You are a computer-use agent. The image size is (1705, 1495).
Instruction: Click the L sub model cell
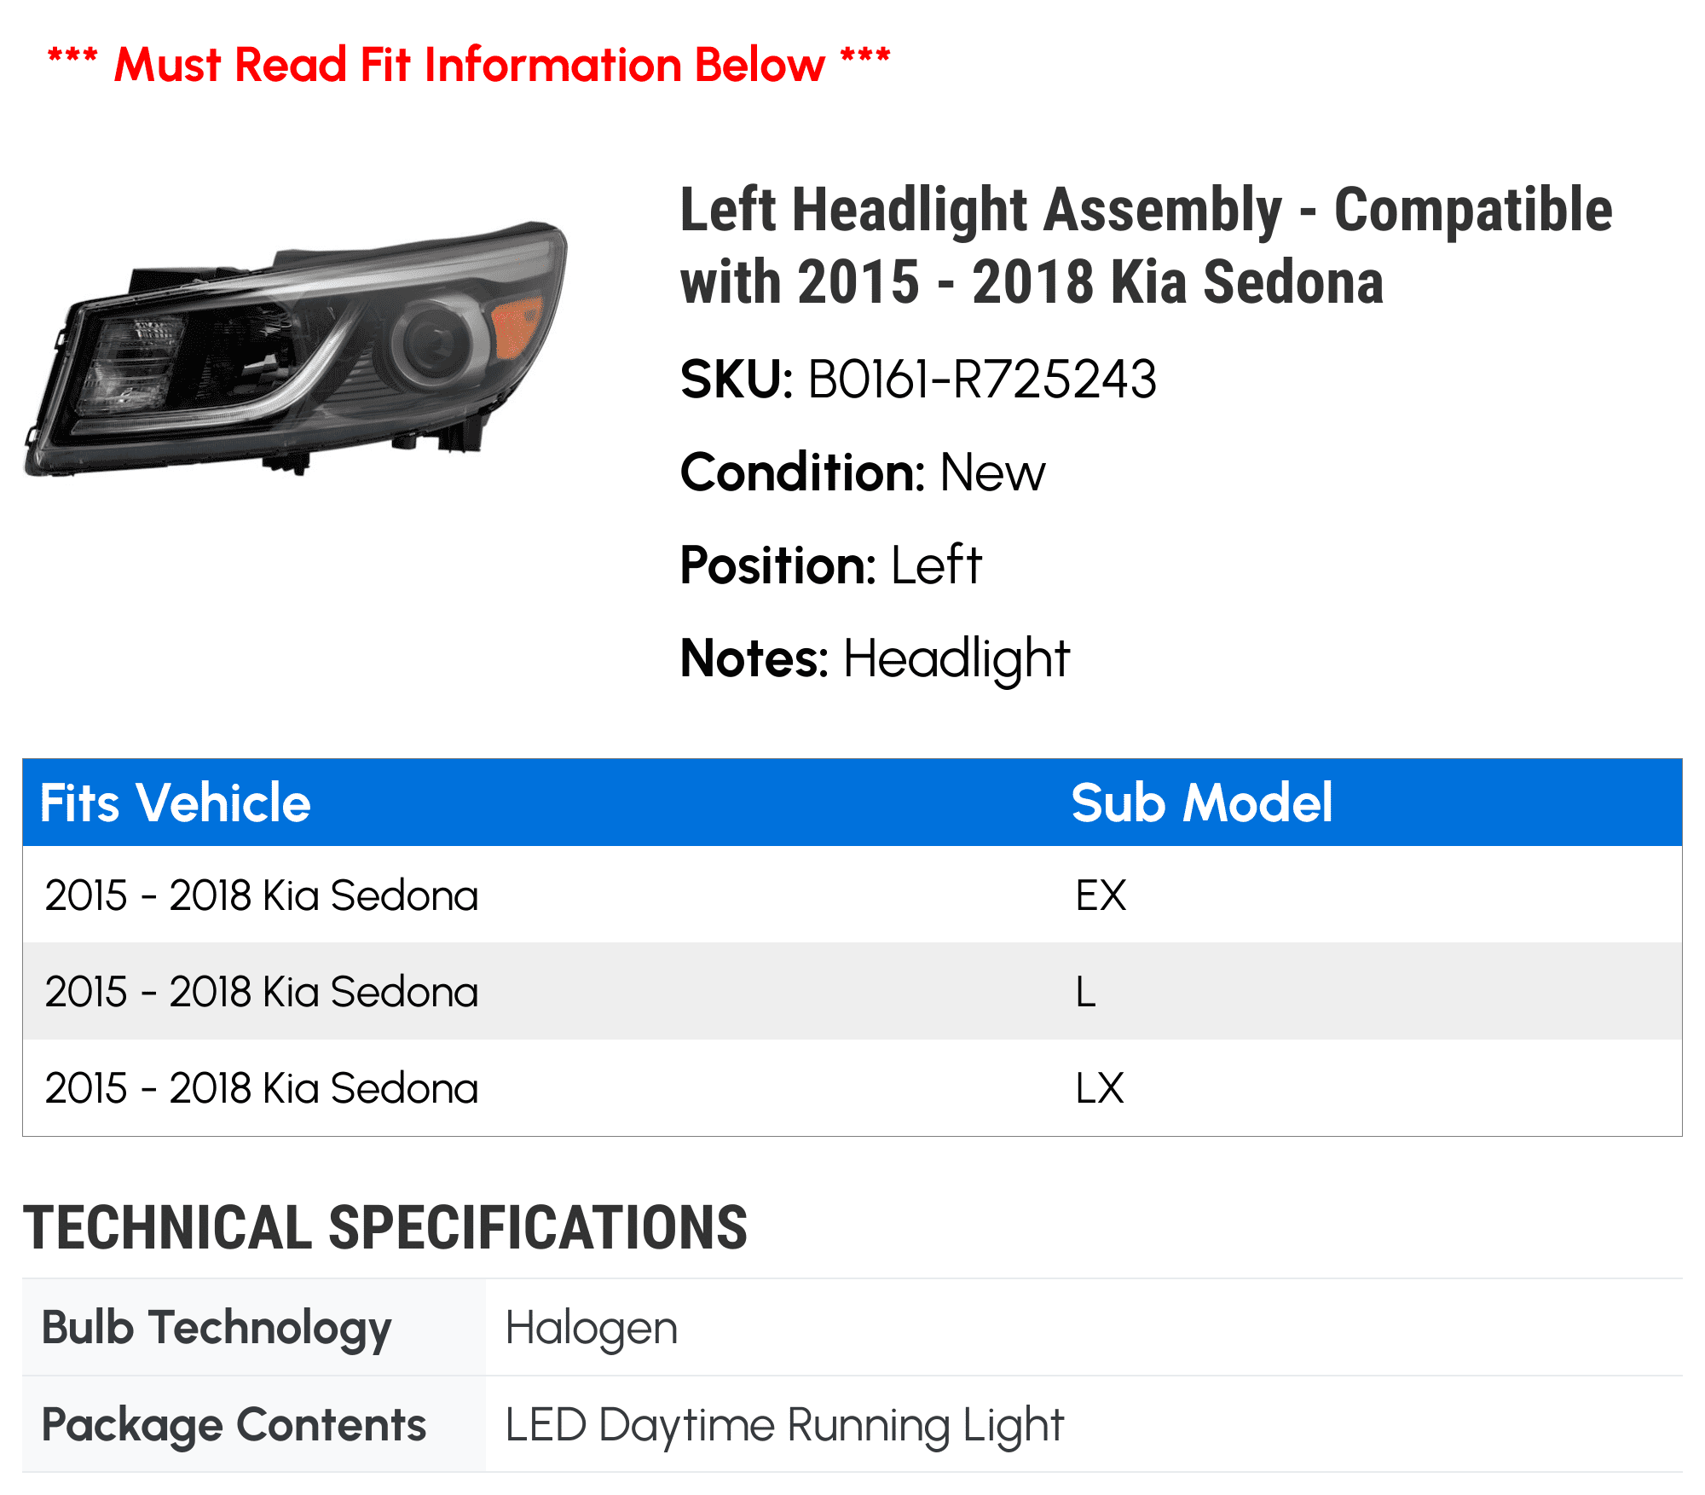[1085, 992]
